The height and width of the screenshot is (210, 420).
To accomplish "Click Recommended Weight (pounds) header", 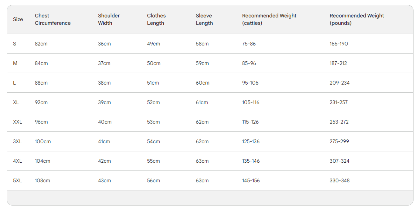I will (x=357, y=19).
